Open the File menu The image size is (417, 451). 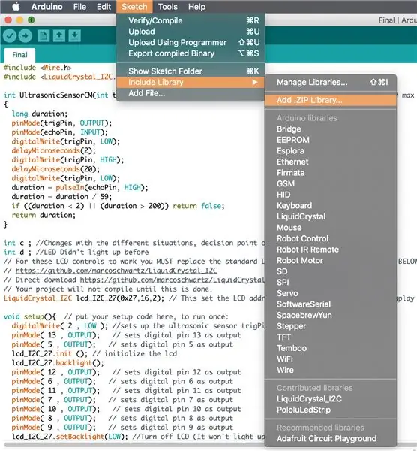point(79,6)
